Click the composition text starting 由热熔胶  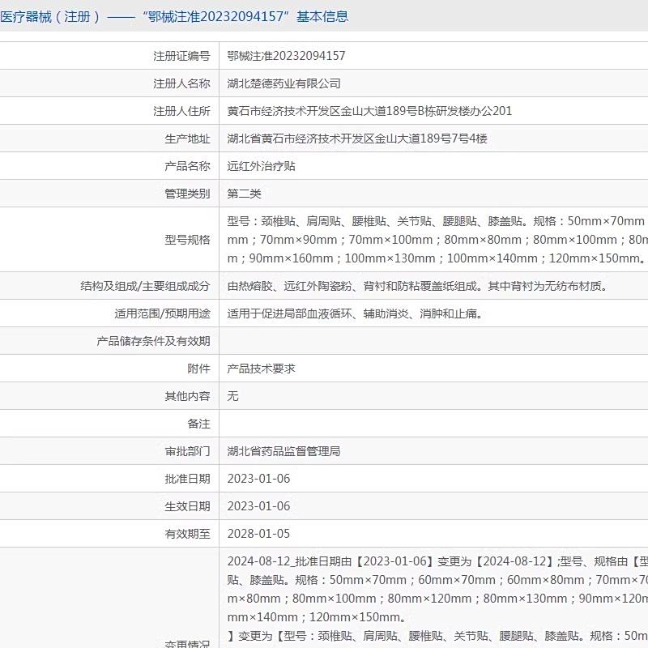(417, 286)
